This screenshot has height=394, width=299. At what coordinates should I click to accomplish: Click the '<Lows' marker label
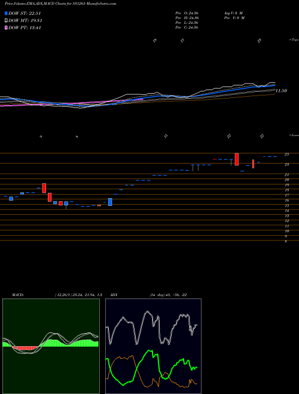coord(294,135)
